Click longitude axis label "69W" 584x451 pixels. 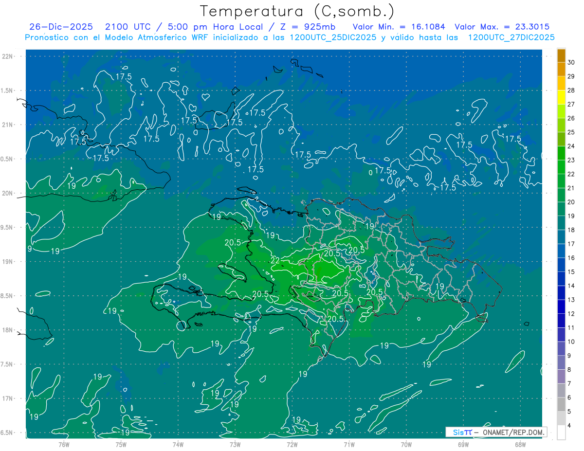coord(463,445)
